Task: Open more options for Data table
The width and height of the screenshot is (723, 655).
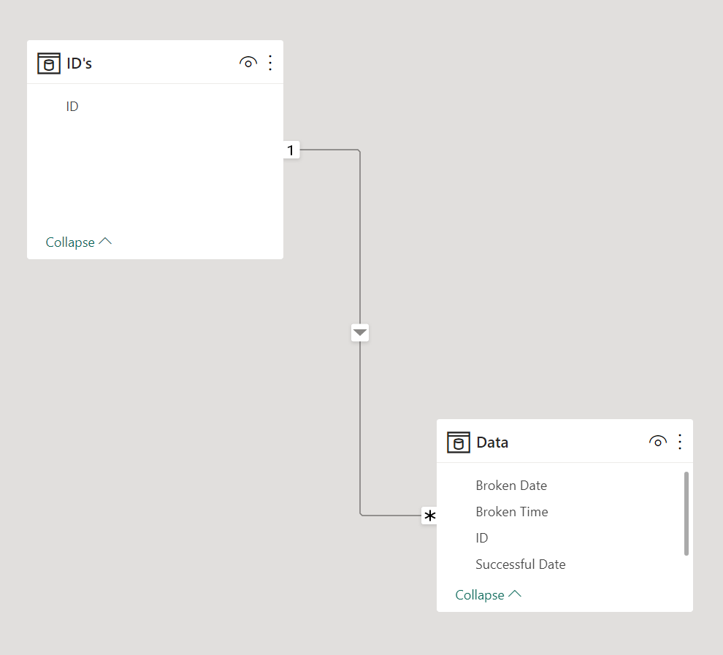Action: 680,442
